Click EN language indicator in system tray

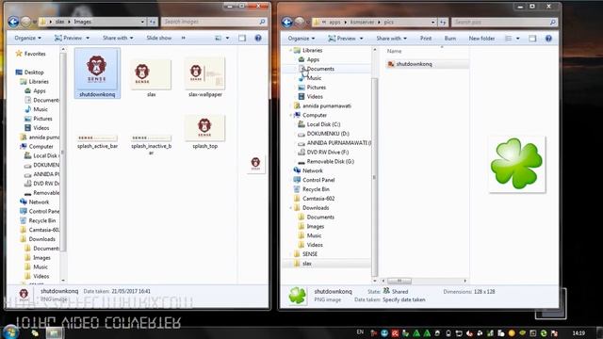click(360, 332)
